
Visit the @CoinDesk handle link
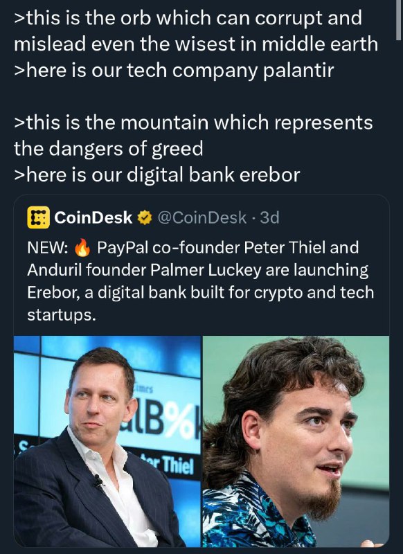201,217
